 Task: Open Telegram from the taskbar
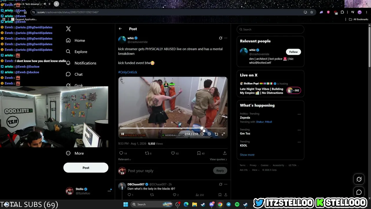[229, 204]
